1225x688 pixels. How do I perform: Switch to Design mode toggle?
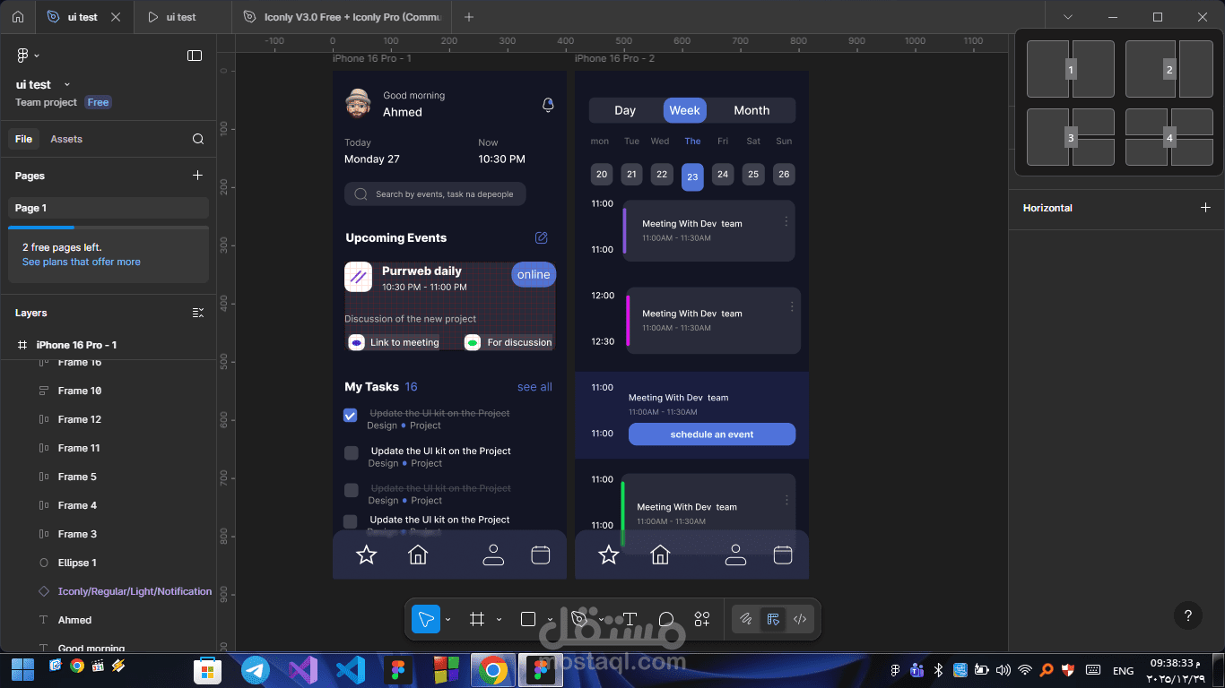(x=772, y=619)
